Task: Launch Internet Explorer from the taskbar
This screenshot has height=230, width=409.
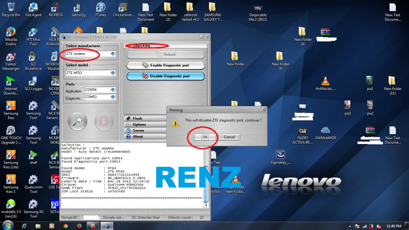Action: (24, 226)
